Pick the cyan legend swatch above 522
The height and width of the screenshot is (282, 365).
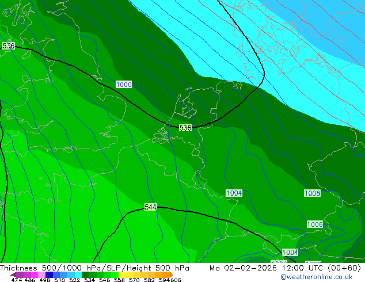click(x=78, y=275)
